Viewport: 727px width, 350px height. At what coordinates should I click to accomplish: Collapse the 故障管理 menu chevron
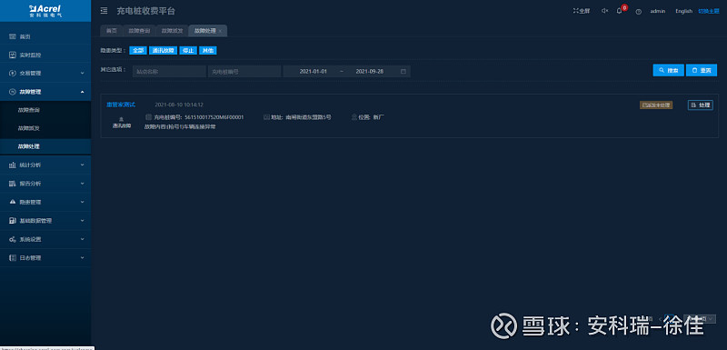pyautogui.click(x=82, y=92)
